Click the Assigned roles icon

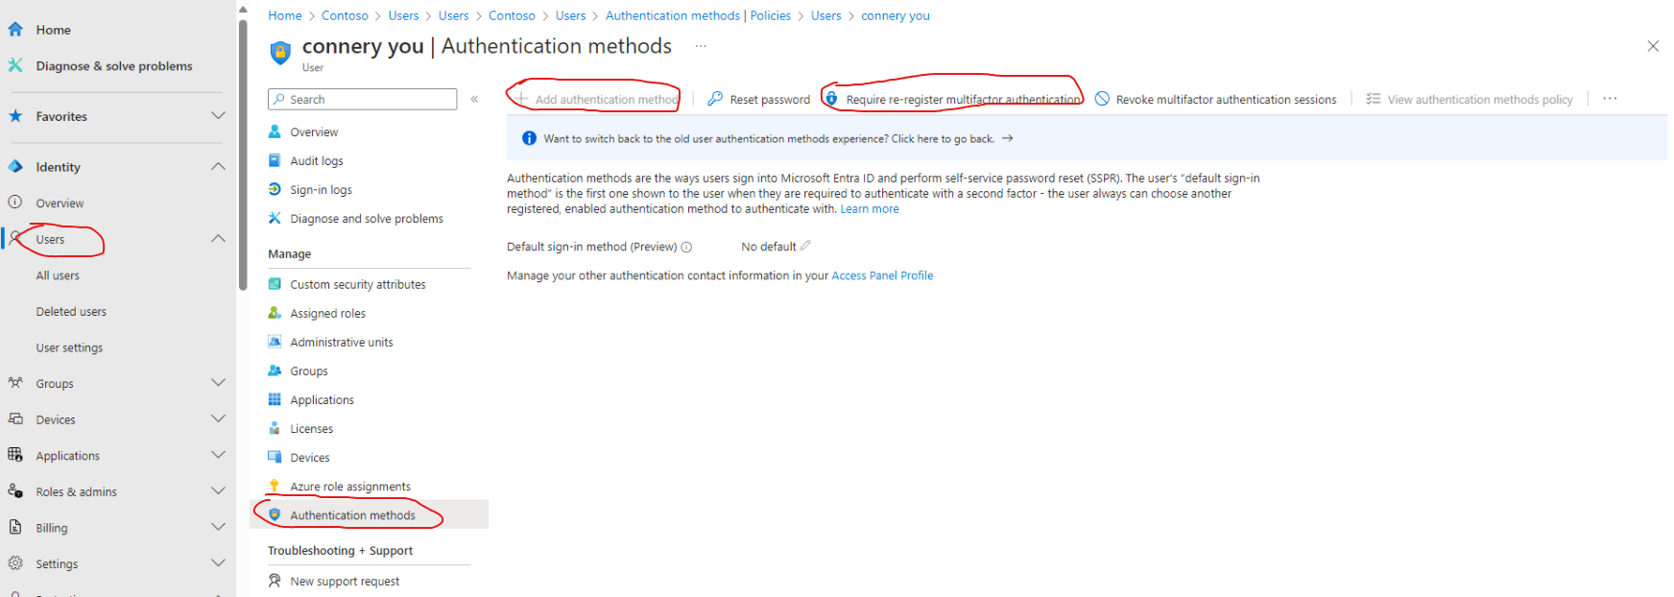click(275, 313)
